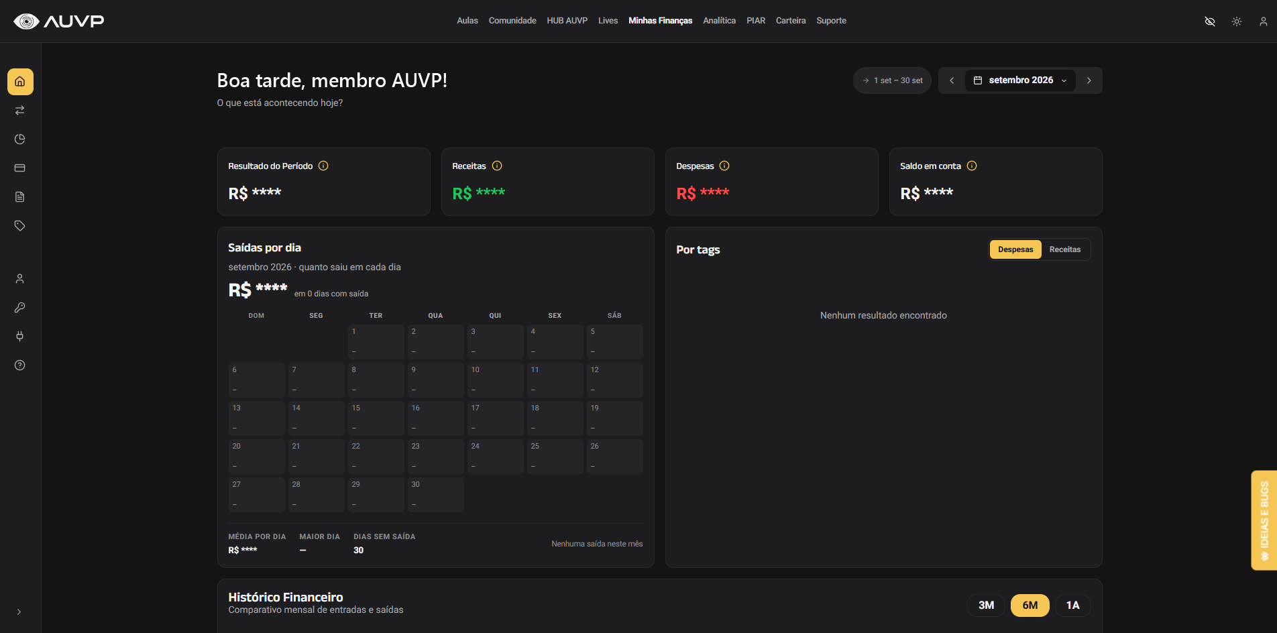Toggle light theme sun icon

click(x=1237, y=21)
